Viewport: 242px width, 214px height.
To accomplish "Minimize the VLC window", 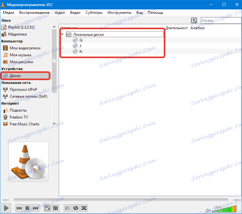I will (x=211, y=4).
